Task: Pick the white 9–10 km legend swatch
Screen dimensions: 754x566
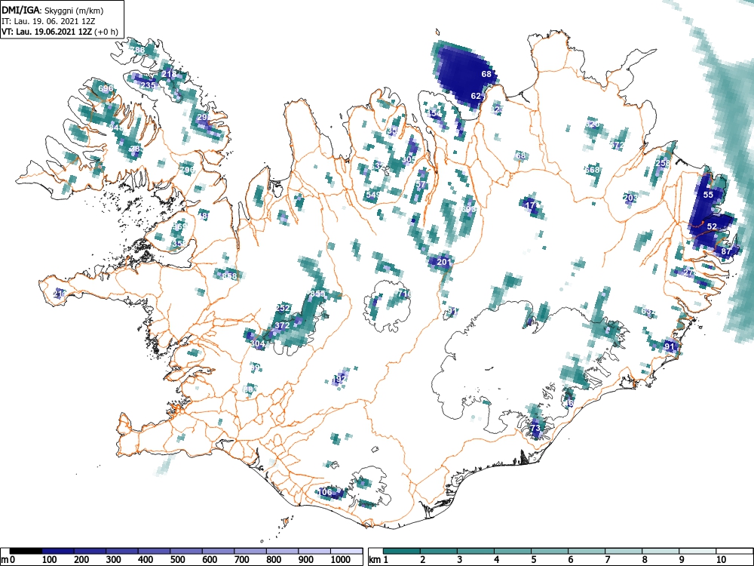Action: pyautogui.click(x=697, y=551)
